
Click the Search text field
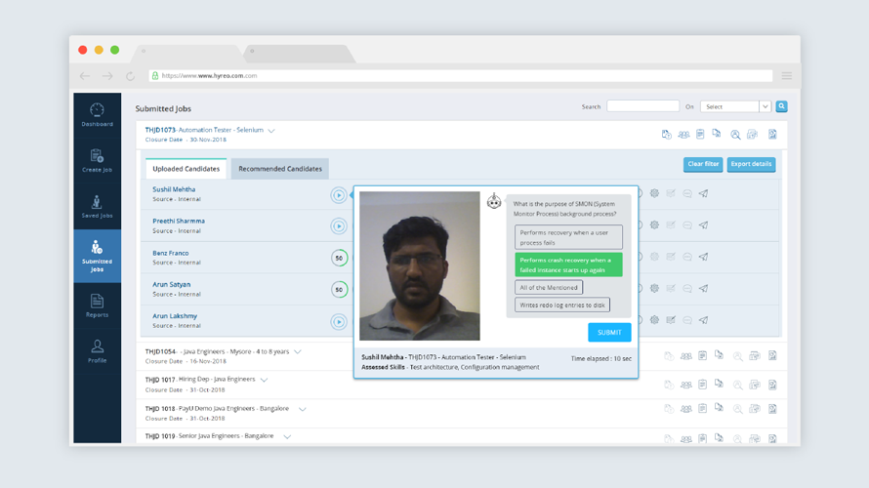pos(642,106)
